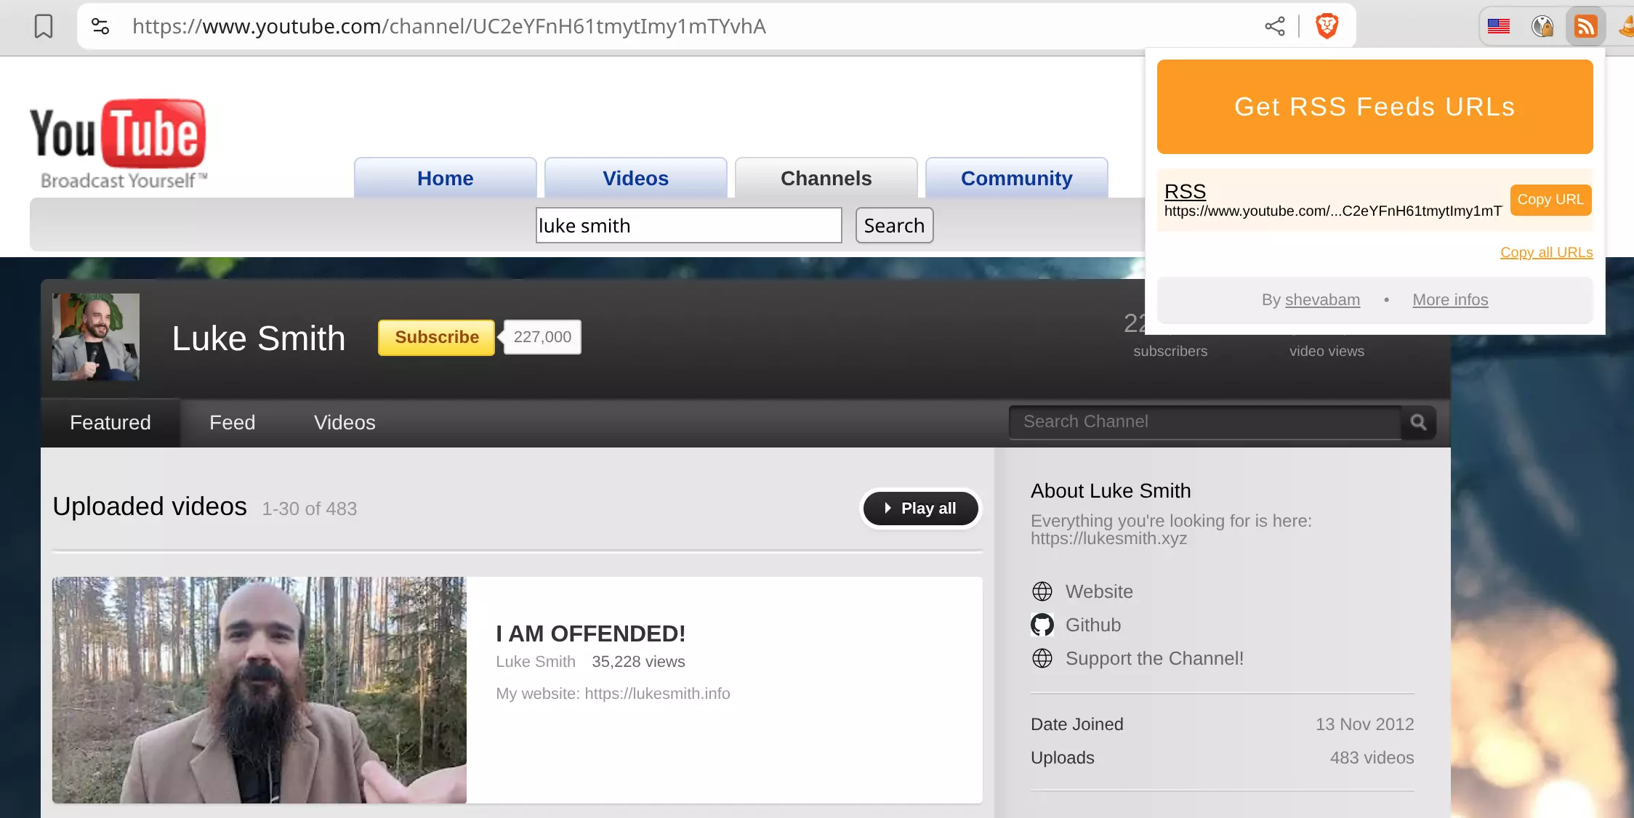Open the Community tab

[x=1016, y=178]
